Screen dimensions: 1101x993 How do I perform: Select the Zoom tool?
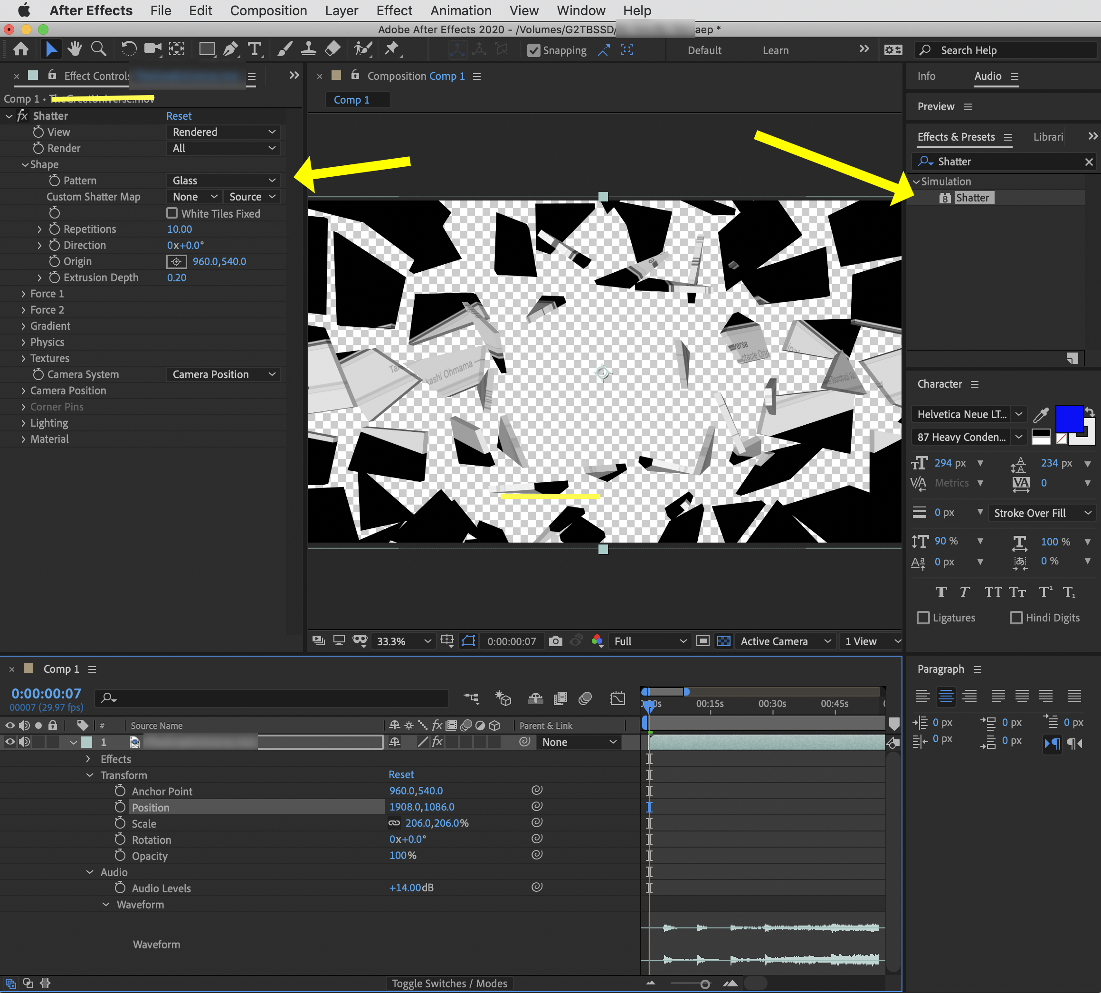pos(98,48)
